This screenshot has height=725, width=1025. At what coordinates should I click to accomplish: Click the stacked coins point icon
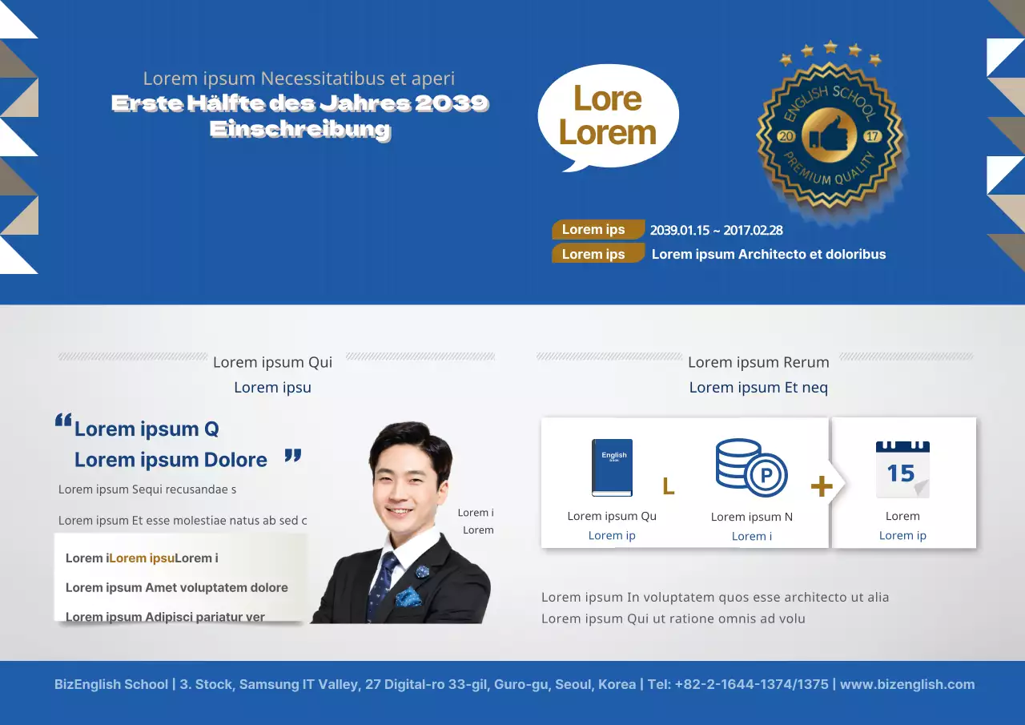coord(750,468)
